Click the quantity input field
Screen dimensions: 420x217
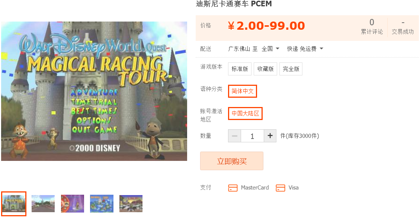[x=252, y=136]
